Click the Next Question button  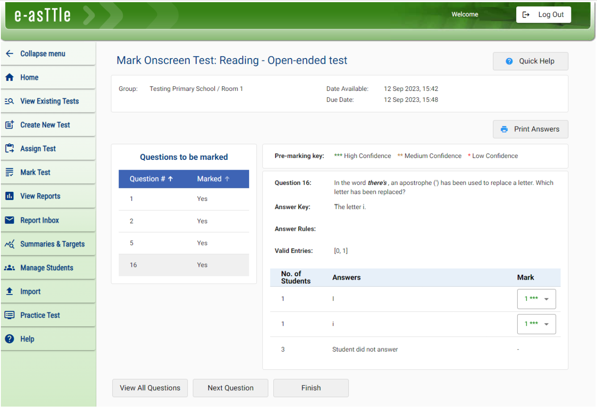[x=230, y=388]
